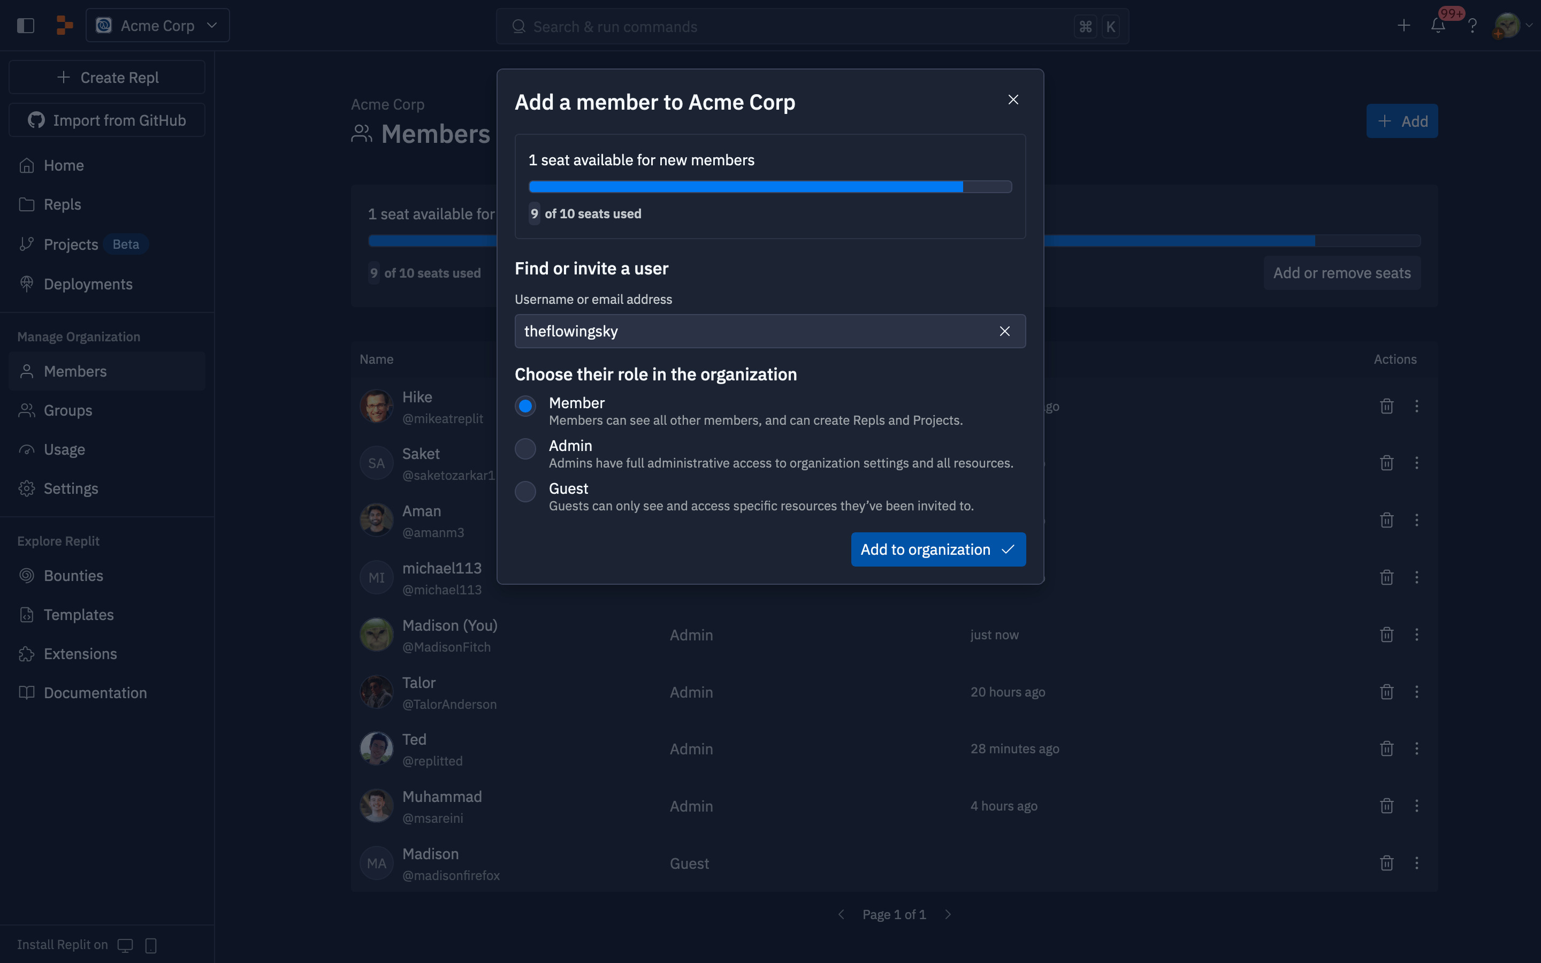
Task: Click the desktop install icon
Action: pyautogui.click(x=125, y=945)
